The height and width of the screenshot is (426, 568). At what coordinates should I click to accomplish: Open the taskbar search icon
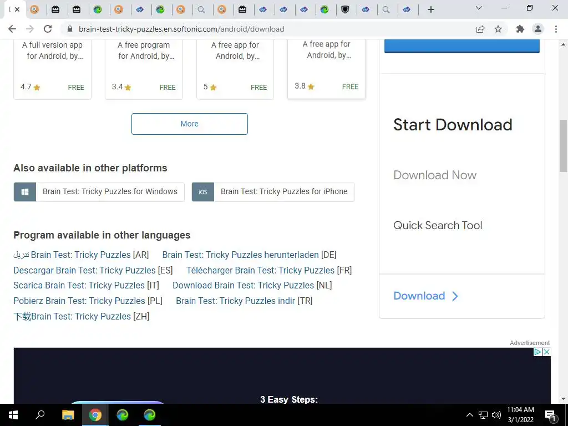(x=40, y=415)
